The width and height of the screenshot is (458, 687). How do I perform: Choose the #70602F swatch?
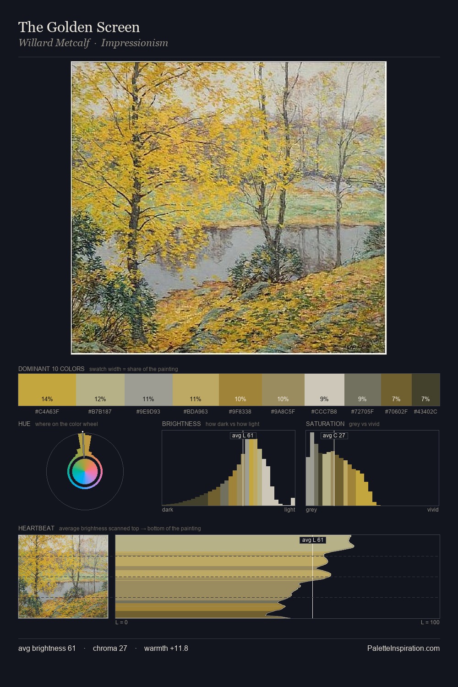pyautogui.click(x=396, y=390)
